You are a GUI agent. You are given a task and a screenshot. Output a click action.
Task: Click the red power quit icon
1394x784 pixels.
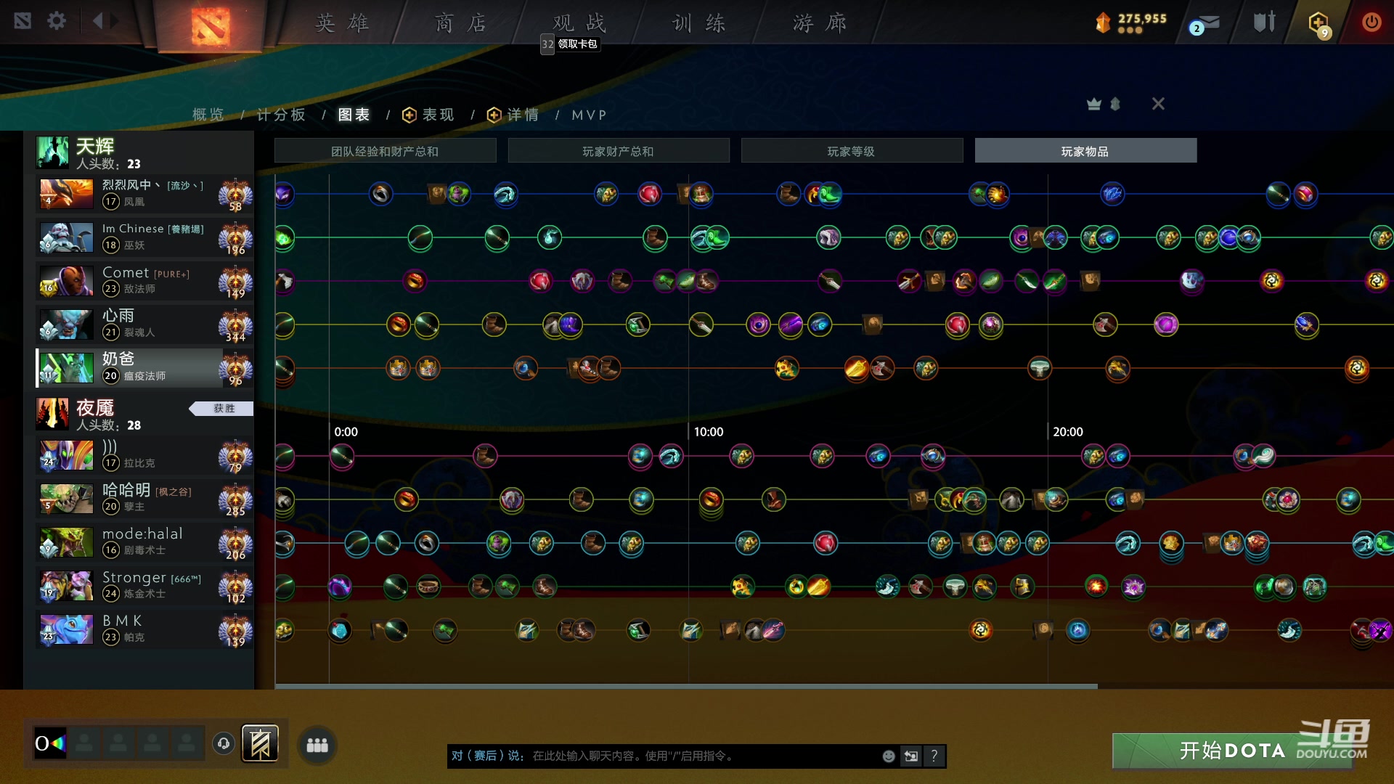(1371, 23)
